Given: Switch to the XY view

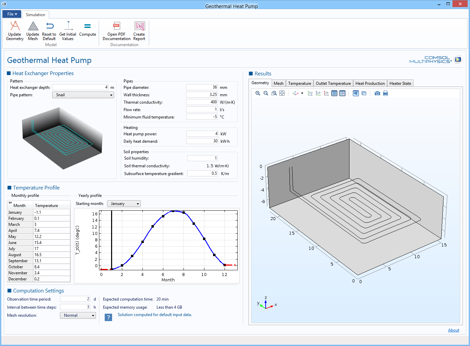Looking at the screenshot, I should pos(310,93).
